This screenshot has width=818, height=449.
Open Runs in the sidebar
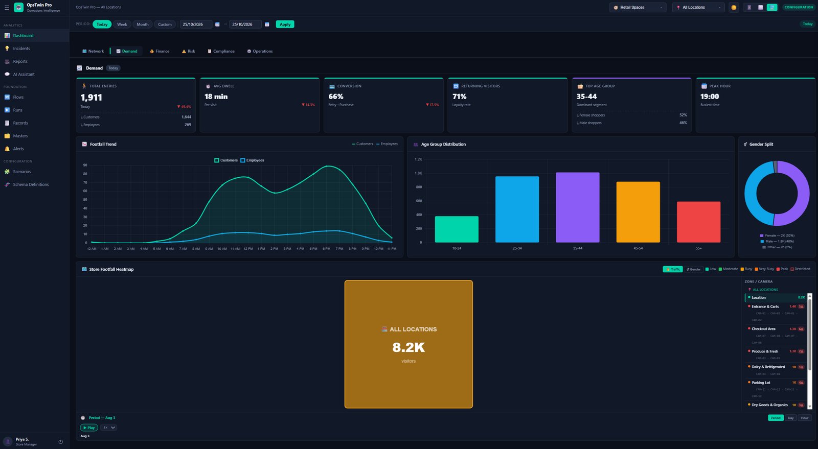[x=34, y=110]
